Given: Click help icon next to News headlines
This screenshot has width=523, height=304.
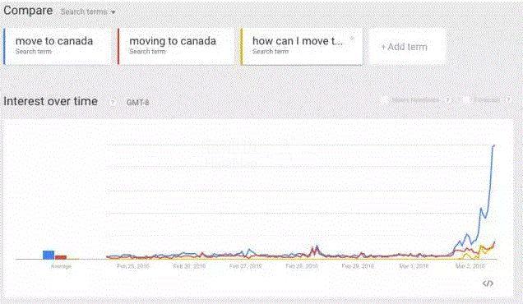Looking at the screenshot, I should [448, 99].
